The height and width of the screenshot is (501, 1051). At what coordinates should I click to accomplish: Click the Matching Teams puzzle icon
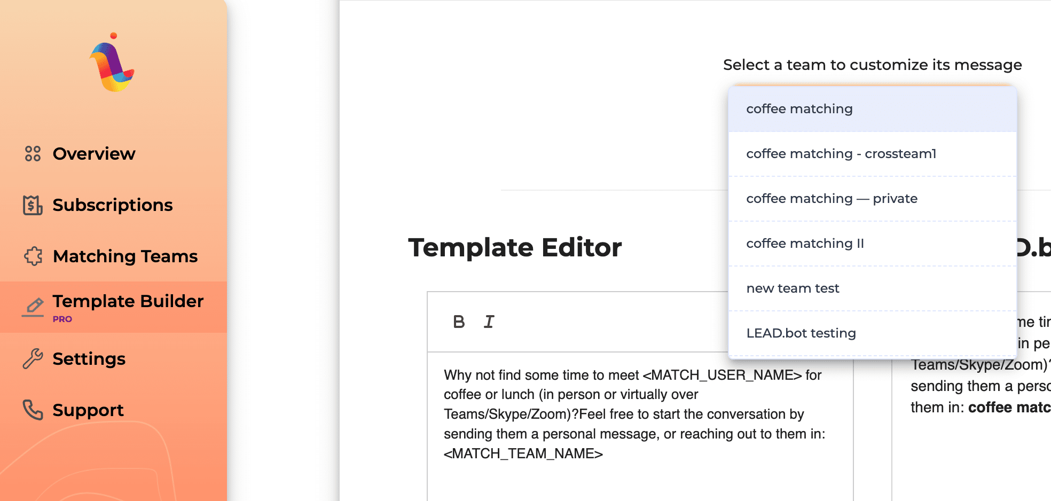pos(33,256)
